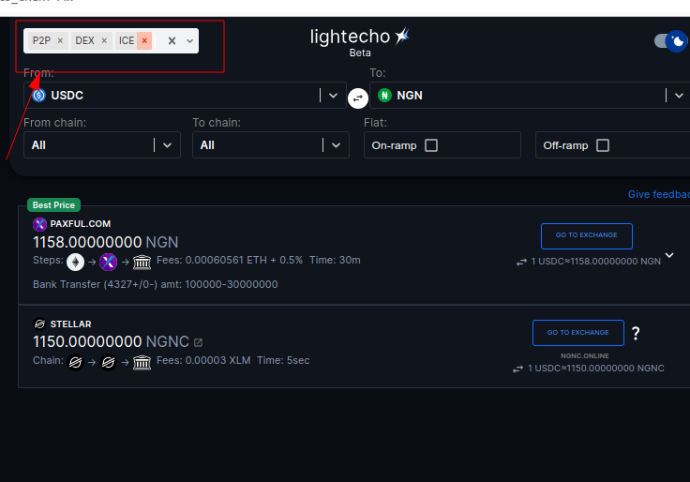Click the question mark on Stellar offer
The width and height of the screenshot is (690, 482).
[x=636, y=333]
